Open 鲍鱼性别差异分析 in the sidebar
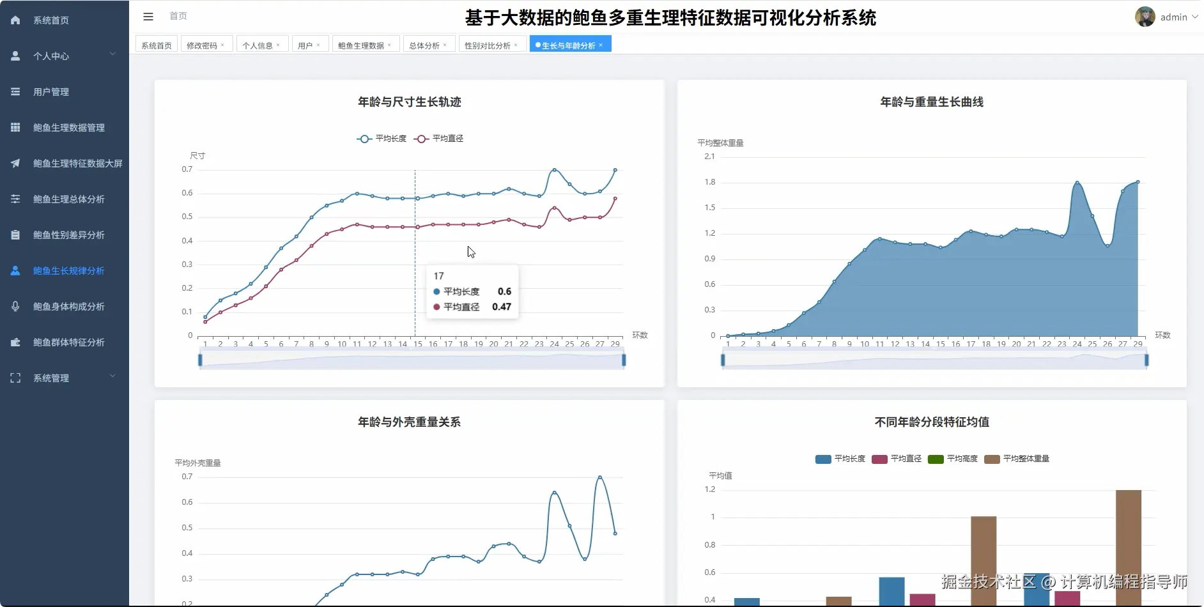Viewport: 1204px width, 607px height. 65,235
